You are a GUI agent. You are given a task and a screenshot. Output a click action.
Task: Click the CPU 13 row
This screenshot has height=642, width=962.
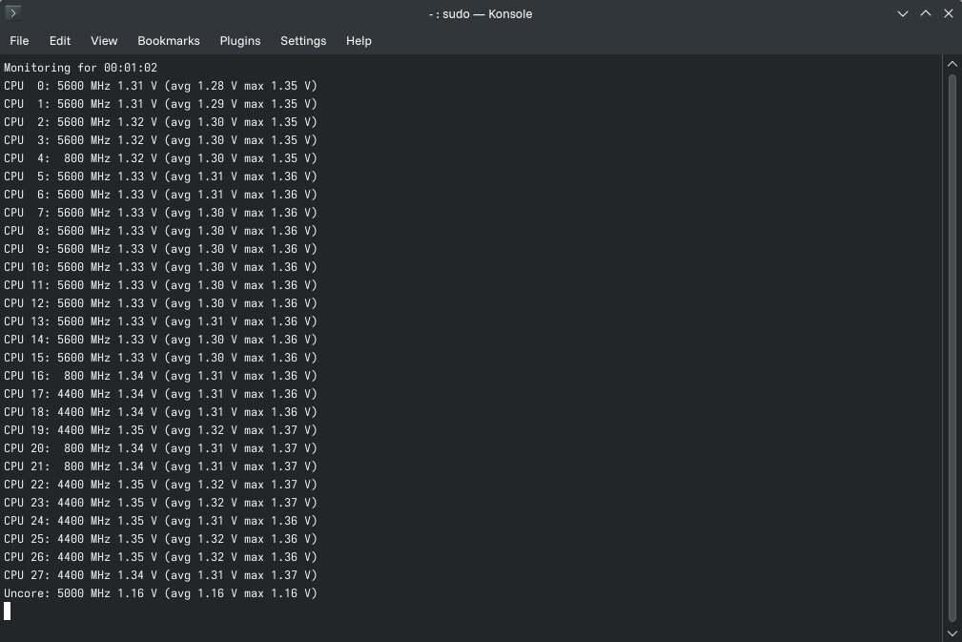[160, 321]
